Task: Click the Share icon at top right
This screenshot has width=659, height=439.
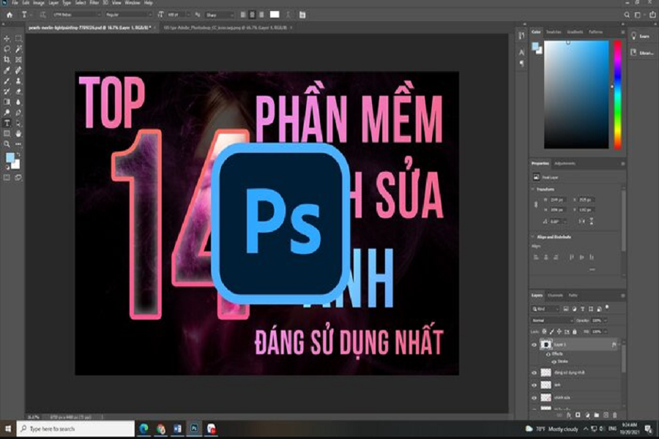Action: 652,15
